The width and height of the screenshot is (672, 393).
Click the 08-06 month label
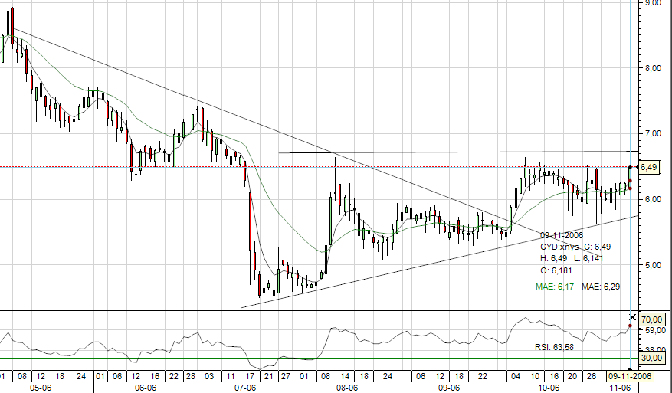(347, 388)
